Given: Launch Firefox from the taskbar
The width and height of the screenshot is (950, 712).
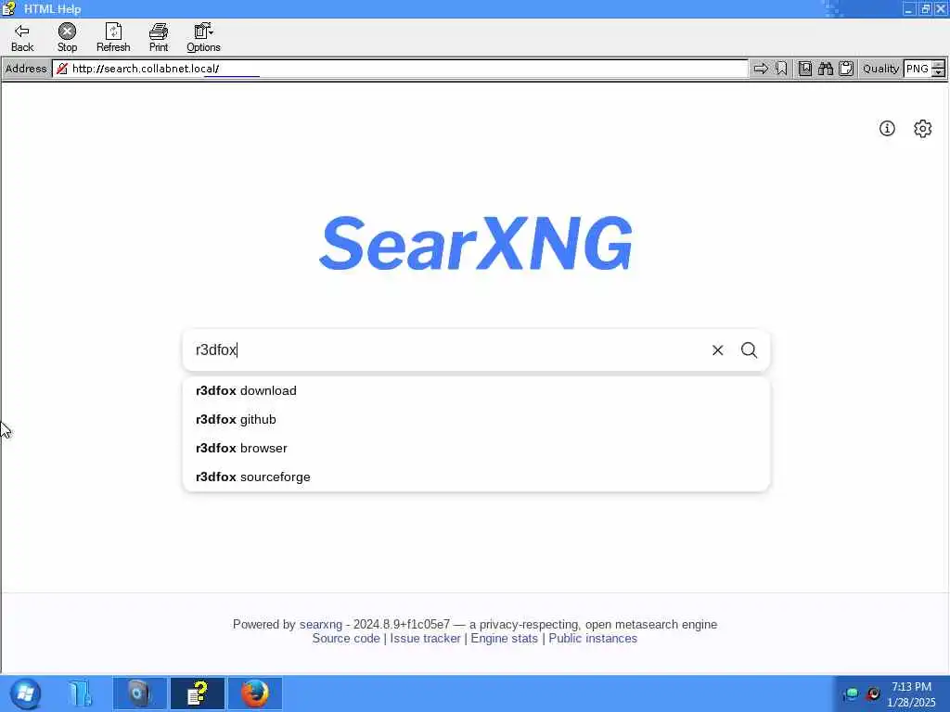Looking at the screenshot, I should tap(255, 693).
